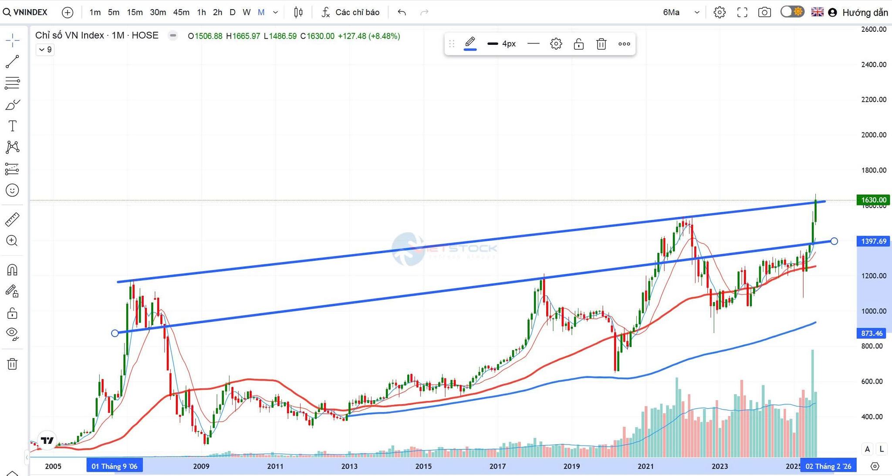Image resolution: width=892 pixels, height=476 pixels.
Task: Toggle hide all drawings eye icon
Action: coord(12,333)
